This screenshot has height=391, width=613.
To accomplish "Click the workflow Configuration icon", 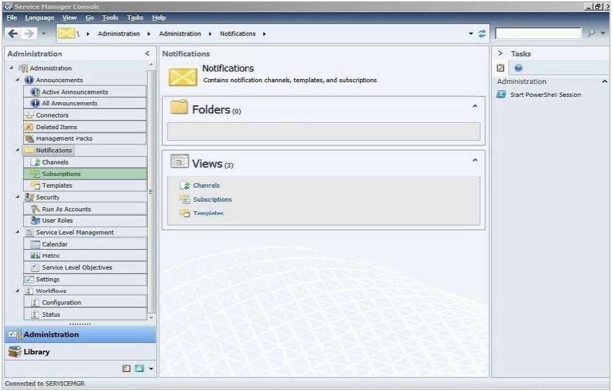I will point(35,303).
